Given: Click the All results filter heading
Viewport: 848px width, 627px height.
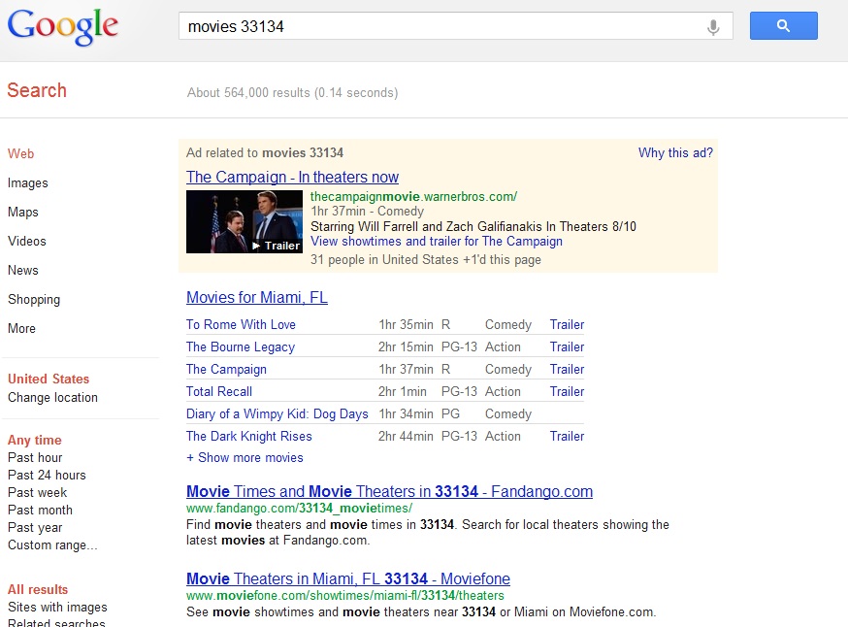Looking at the screenshot, I should click(x=38, y=590).
